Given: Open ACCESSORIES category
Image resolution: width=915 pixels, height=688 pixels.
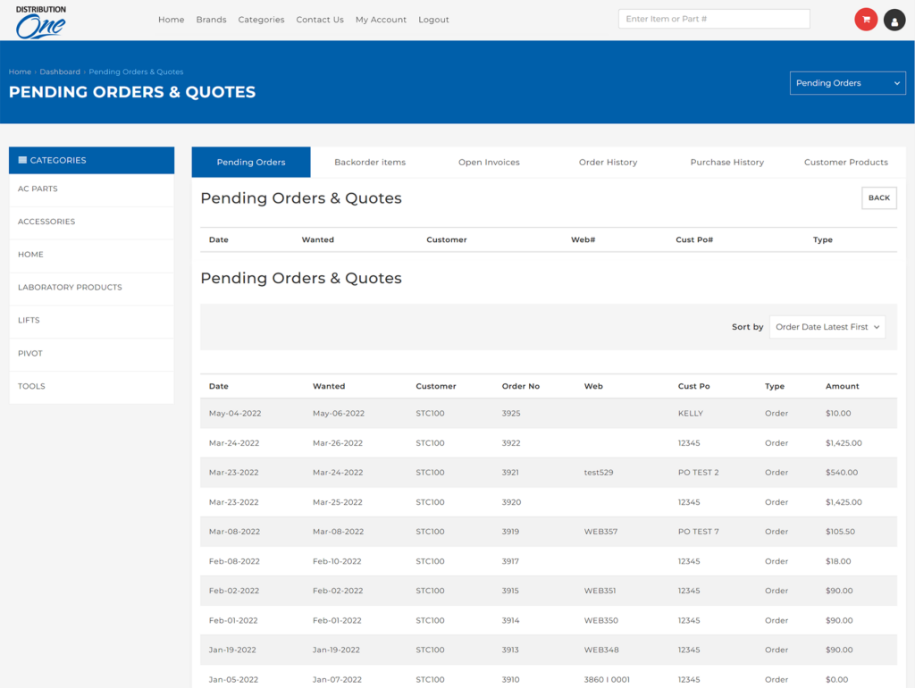Looking at the screenshot, I should [x=92, y=222].
